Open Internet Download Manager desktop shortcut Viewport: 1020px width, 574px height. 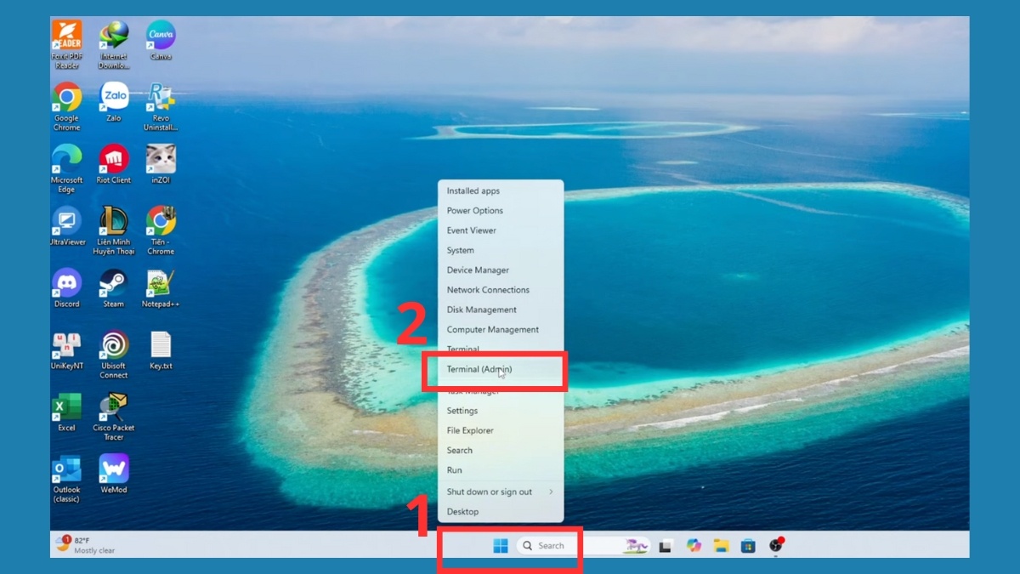click(x=114, y=44)
